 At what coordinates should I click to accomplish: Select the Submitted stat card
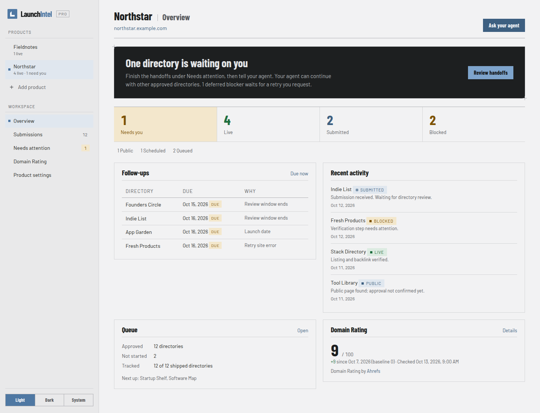pyautogui.click(x=371, y=124)
